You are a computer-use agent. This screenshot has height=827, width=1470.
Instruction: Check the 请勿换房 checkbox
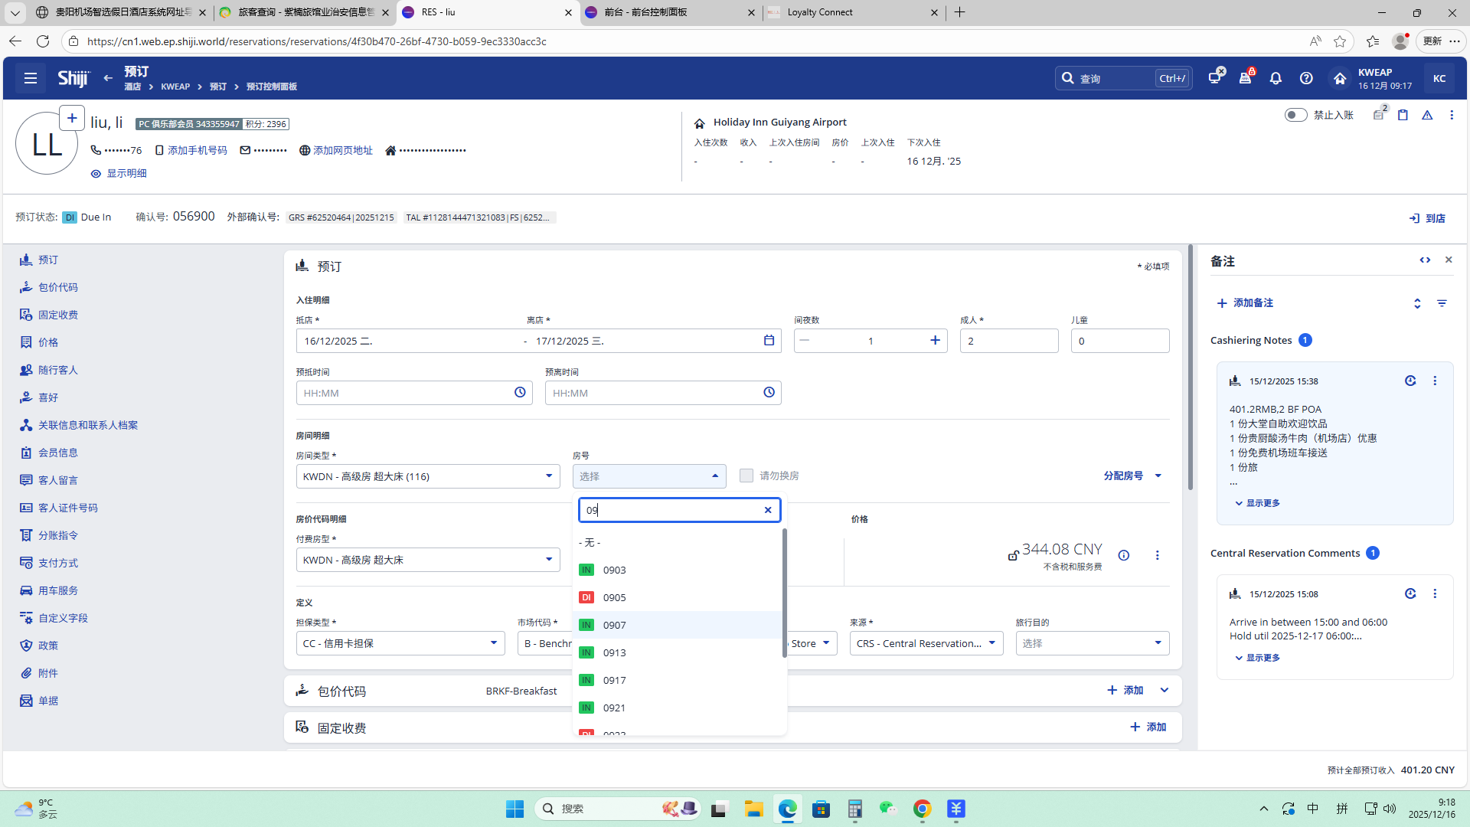click(746, 476)
